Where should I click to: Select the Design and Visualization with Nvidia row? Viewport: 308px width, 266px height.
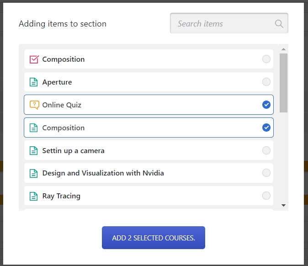click(x=149, y=173)
